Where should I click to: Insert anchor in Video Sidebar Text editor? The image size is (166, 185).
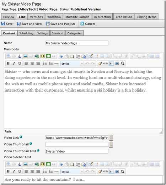[20, 164]
